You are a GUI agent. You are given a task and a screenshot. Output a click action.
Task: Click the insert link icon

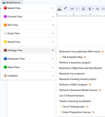click(x=72, y=9)
